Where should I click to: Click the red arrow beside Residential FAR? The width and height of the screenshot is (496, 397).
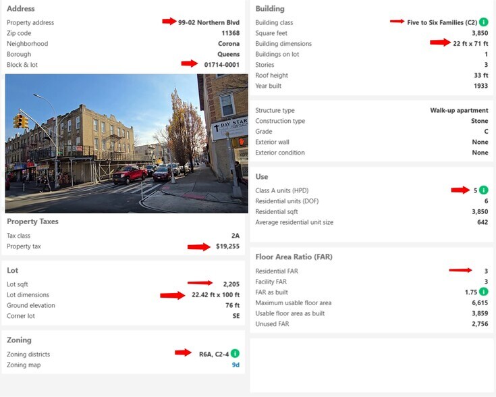click(460, 271)
